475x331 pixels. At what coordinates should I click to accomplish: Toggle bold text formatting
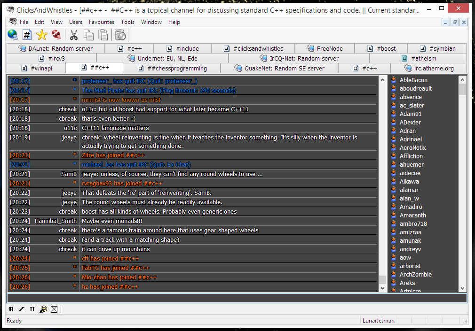coord(11,309)
